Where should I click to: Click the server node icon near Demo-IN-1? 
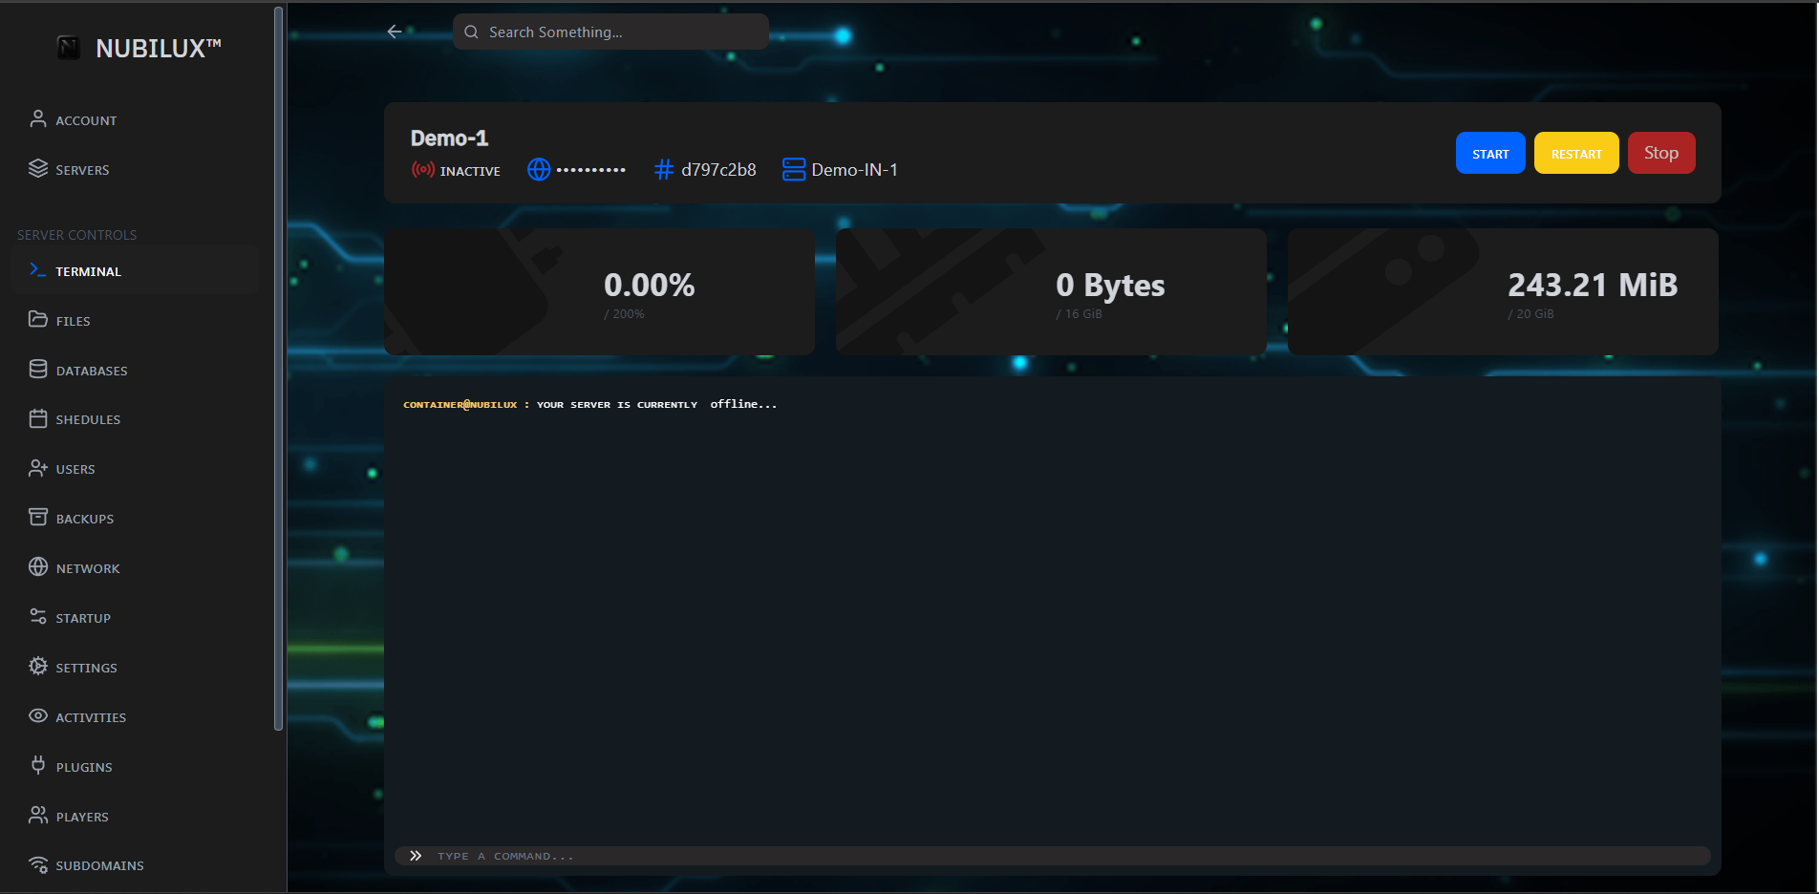coord(793,170)
